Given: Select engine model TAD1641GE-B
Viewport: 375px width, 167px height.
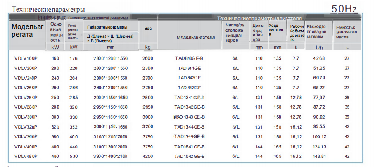Looking at the screenshot, I should coord(190,146).
